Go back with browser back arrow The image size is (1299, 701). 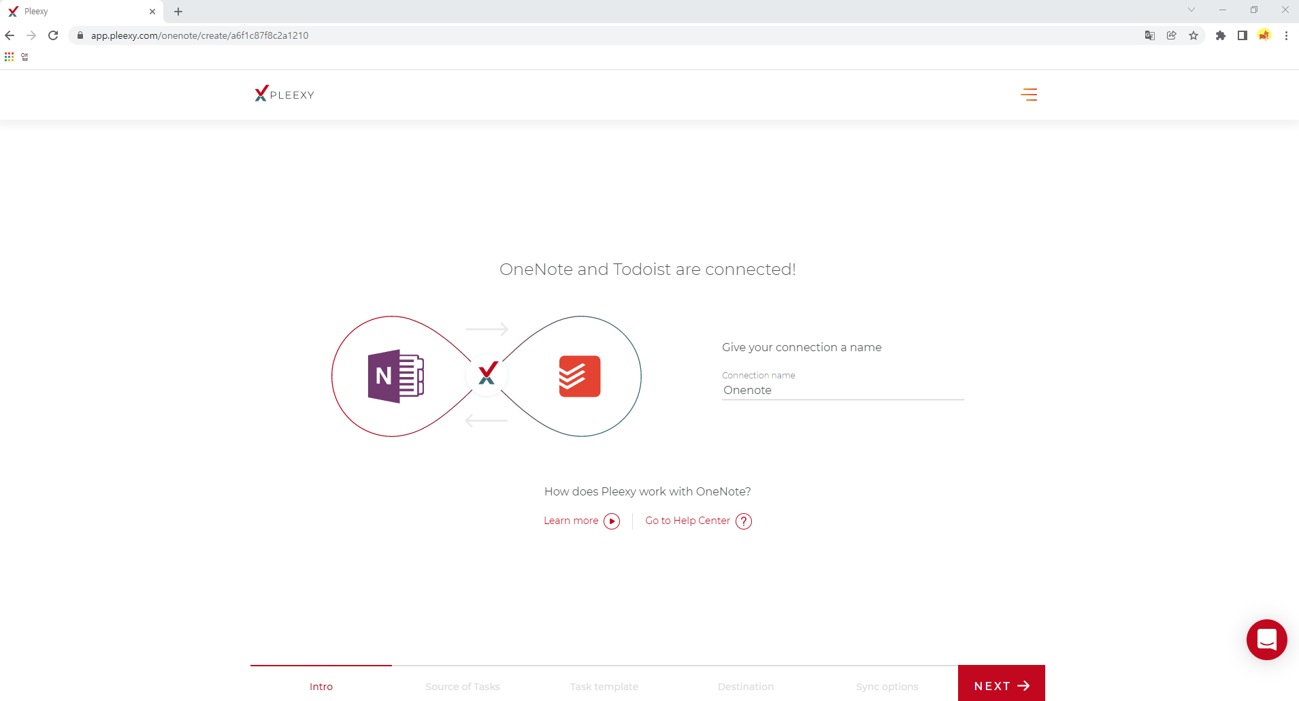(x=10, y=35)
